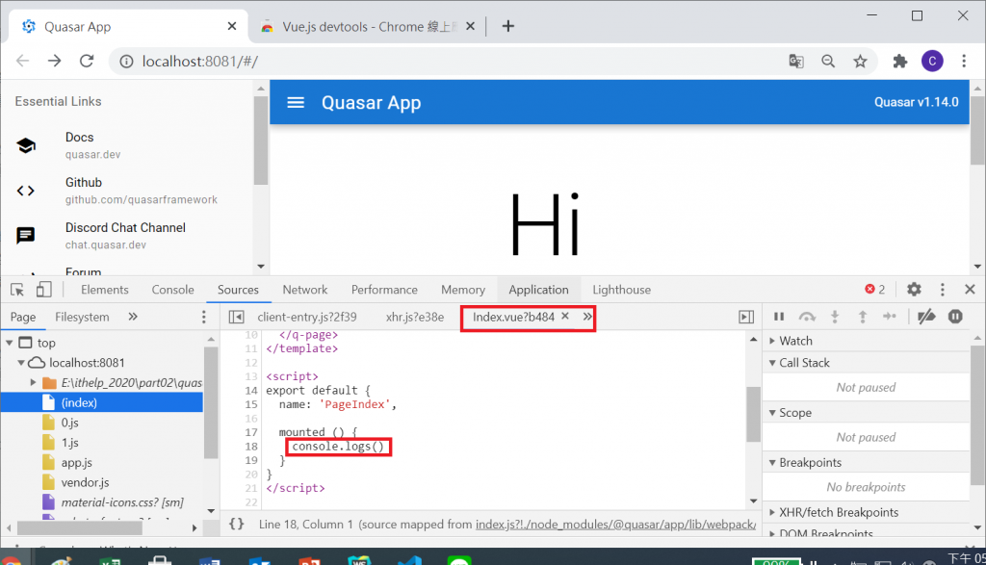Show more navigator tabs after Filesystem
Image resolution: width=986 pixels, height=565 pixels.
(x=133, y=317)
